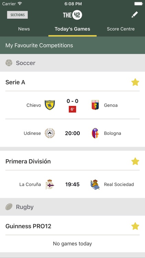Open the Sections menu

coord(18,15)
